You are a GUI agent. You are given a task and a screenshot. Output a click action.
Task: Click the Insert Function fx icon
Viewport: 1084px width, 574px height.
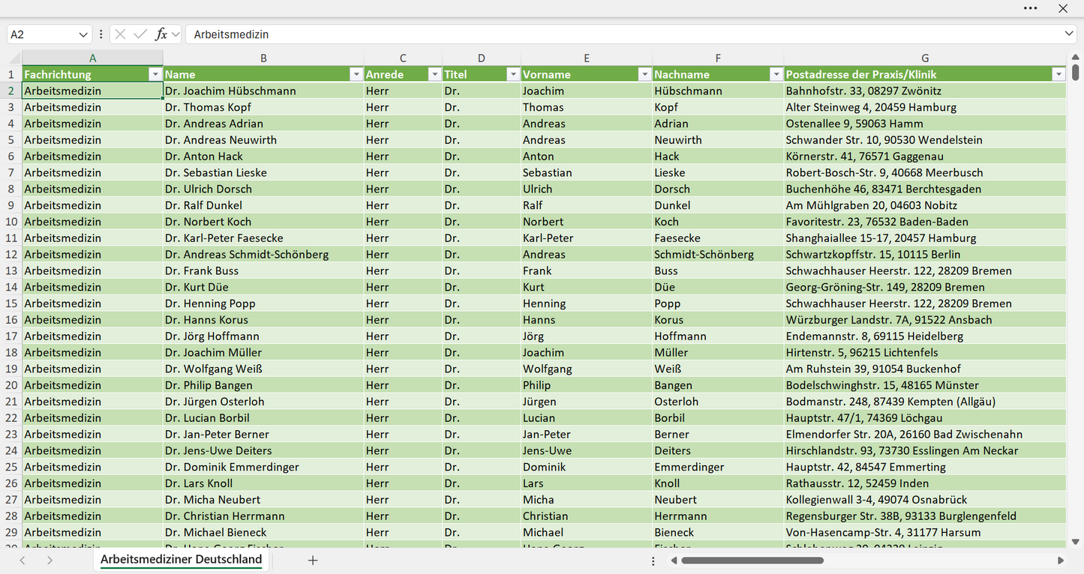click(x=161, y=34)
